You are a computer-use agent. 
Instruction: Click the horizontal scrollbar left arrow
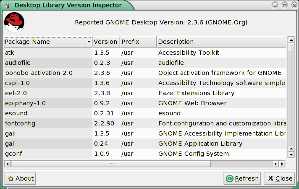coord(8,164)
